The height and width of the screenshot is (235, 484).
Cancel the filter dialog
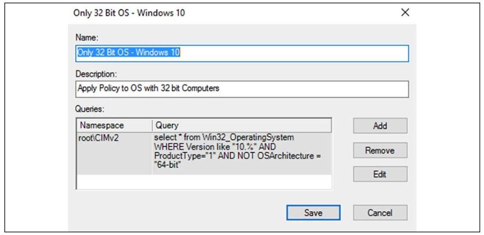(x=380, y=213)
